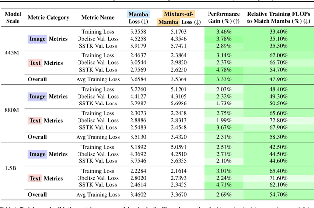314x208 pixels.
Task: Click the blue-highlighted Mamba header label
Action: 139,14
